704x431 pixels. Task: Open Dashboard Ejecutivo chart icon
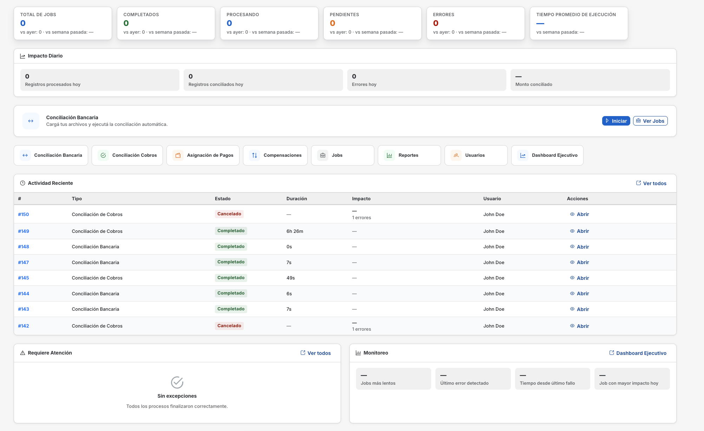[523, 155]
